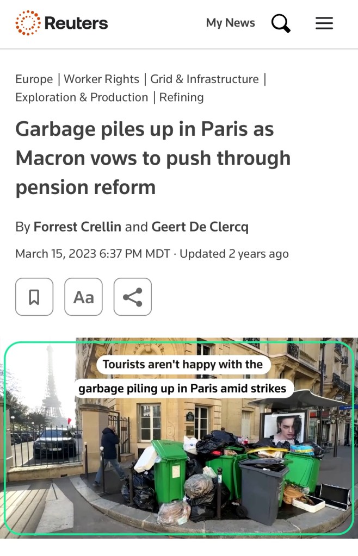Click the Reuters wordmark

click(76, 23)
